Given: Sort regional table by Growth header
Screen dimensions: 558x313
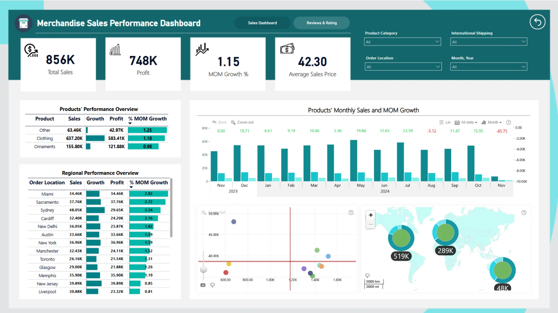Looking at the screenshot, I should [95, 183].
